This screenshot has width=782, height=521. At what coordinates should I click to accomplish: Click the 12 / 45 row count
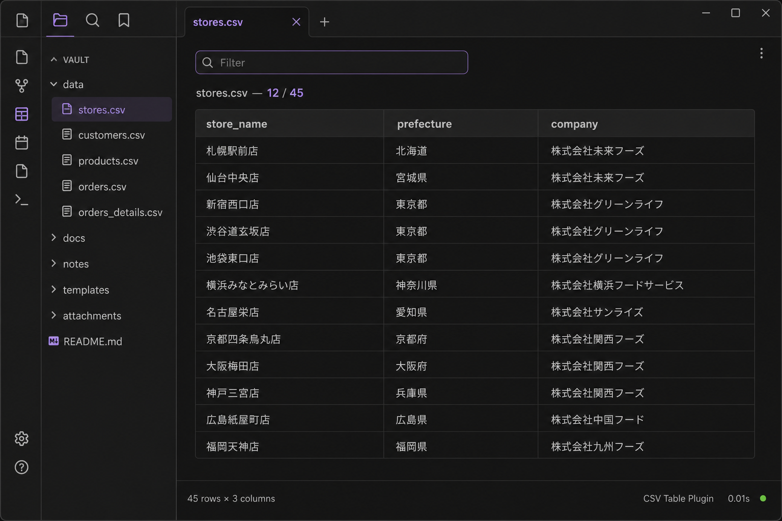point(285,93)
